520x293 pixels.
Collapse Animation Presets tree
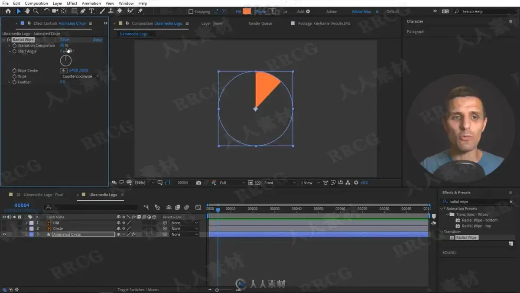click(442, 208)
